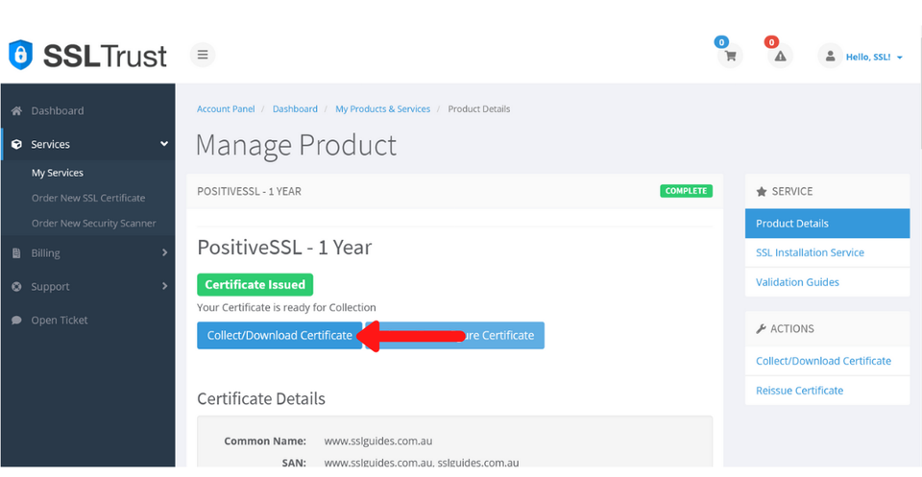Viewport: 922px width, 477px height.
Task: Open the shopping cart icon
Action: 730,56
